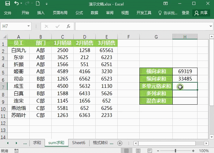This screenshot has width=214, height=153.
Task: Click the cell with value 65561
Action: [x=107, y=50]
